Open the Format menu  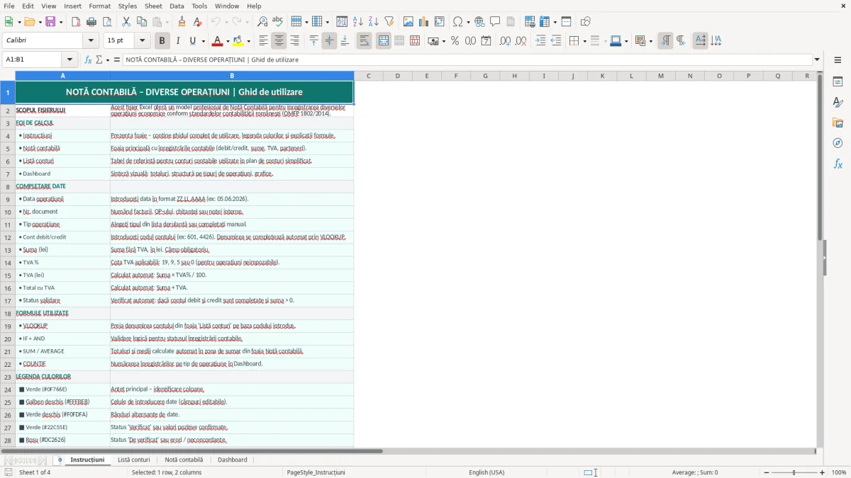99,6
